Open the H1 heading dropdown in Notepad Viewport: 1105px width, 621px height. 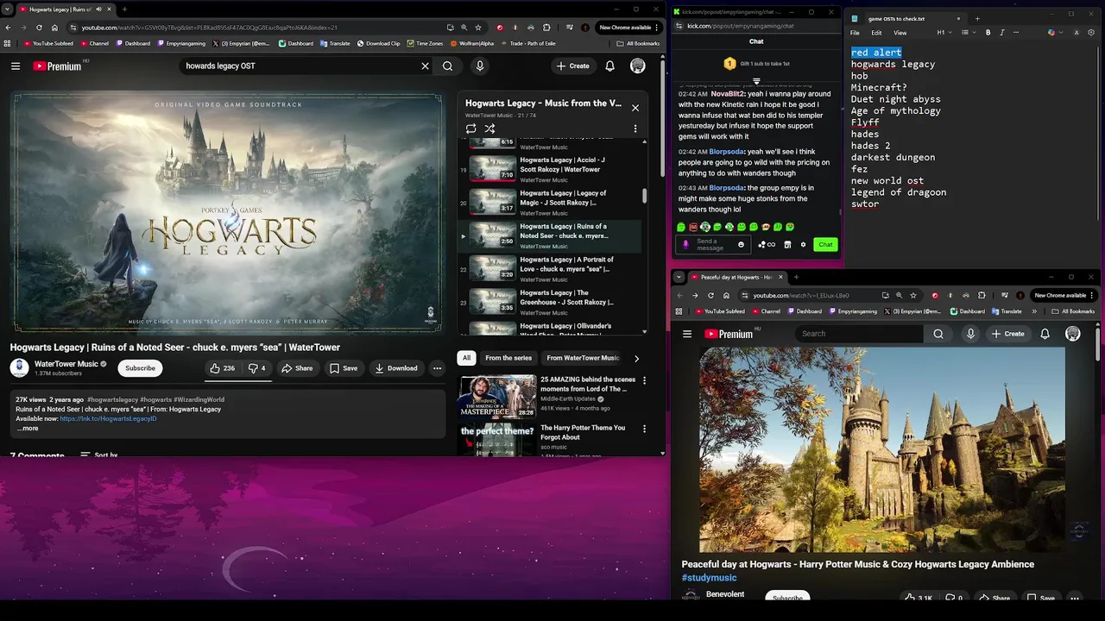tap(944, 33)
